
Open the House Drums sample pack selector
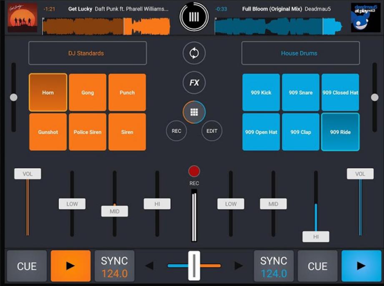301,53
